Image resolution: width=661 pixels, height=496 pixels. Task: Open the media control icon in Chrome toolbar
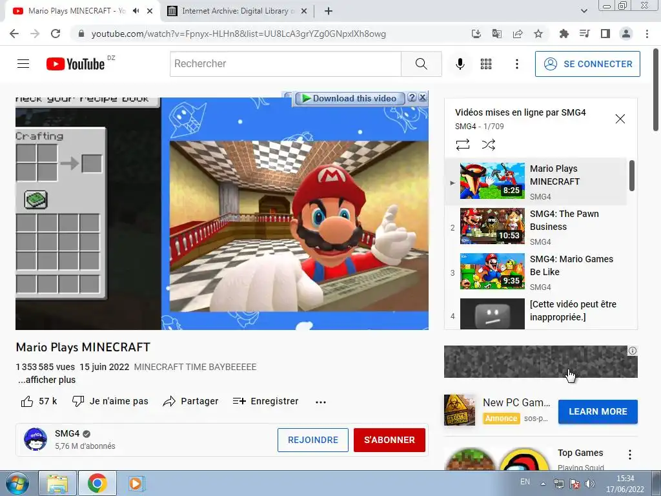coord(584,34)
